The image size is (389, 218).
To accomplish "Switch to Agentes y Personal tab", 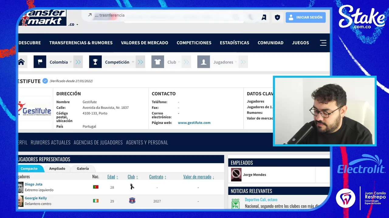I will (147, 142).
